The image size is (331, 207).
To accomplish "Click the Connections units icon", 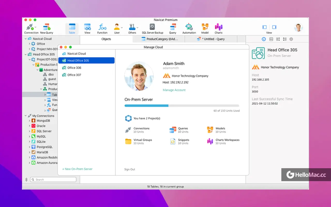I will (128, 130).
